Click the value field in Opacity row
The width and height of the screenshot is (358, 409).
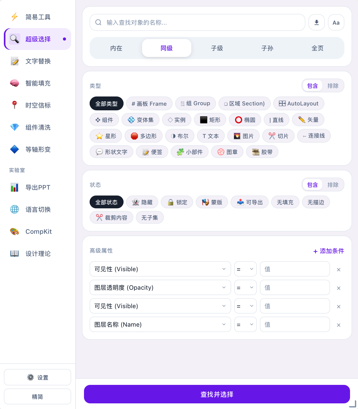click(x=295, y=287)
